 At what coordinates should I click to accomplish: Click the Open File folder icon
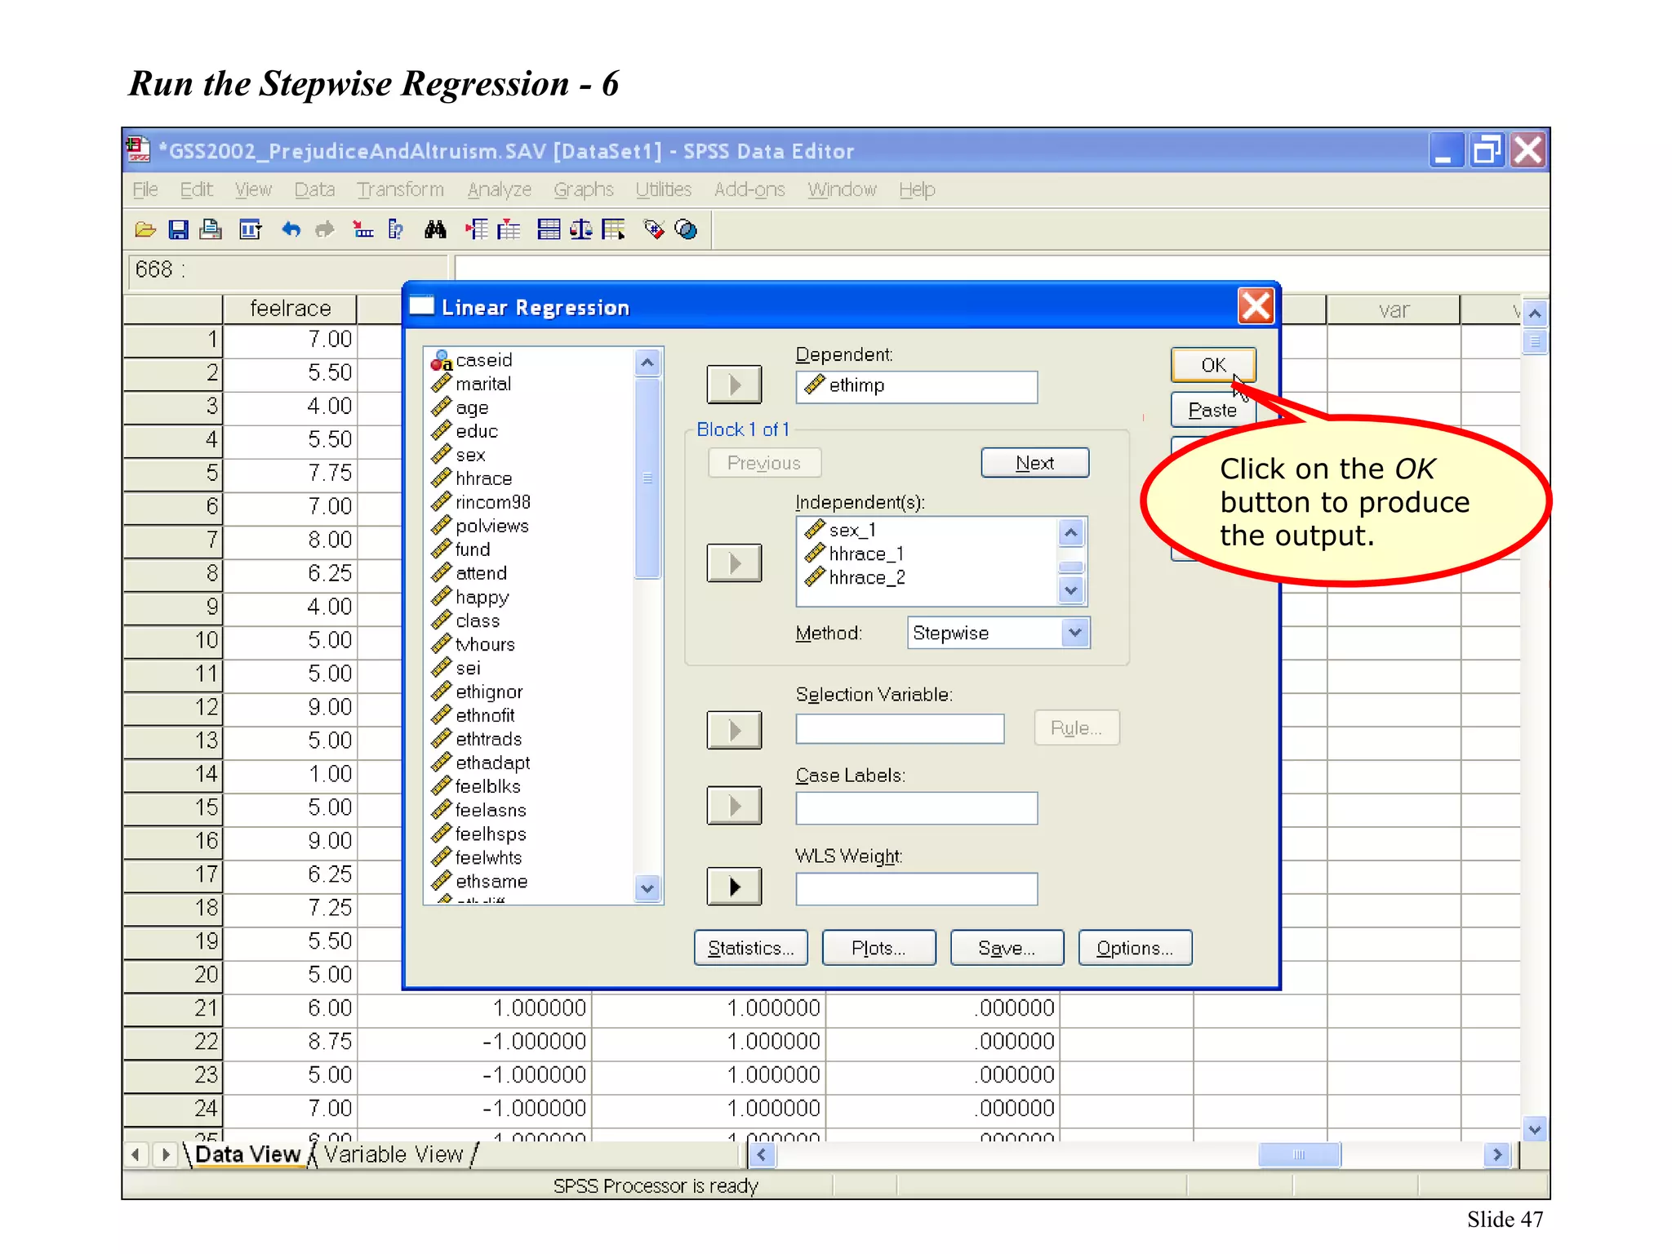tap(145, 230)
